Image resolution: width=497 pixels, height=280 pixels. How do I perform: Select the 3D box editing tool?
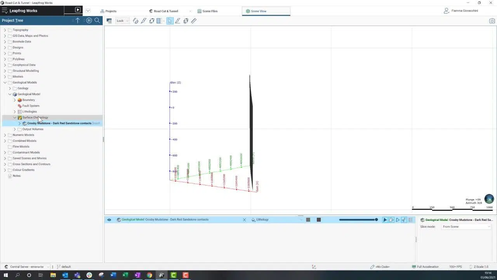point(186,21)
